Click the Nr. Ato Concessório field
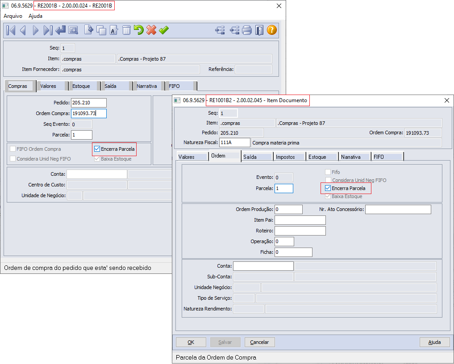 click(398, 210)
